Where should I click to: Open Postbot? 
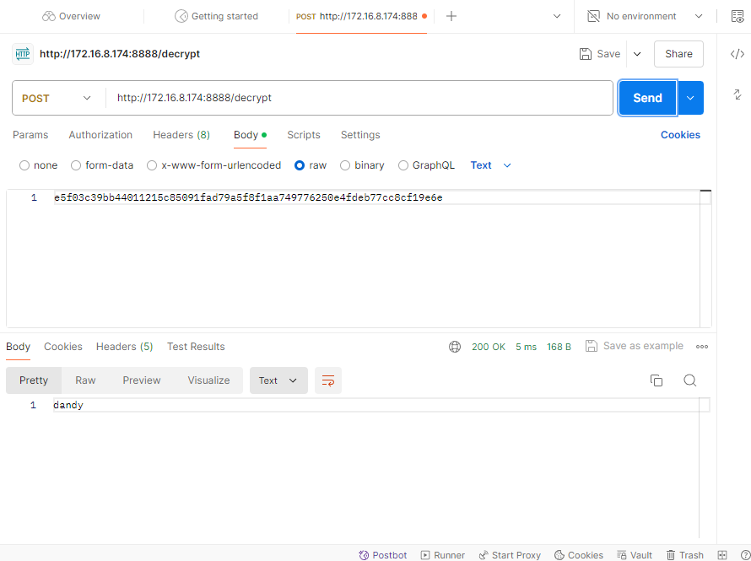coord(383,555)
